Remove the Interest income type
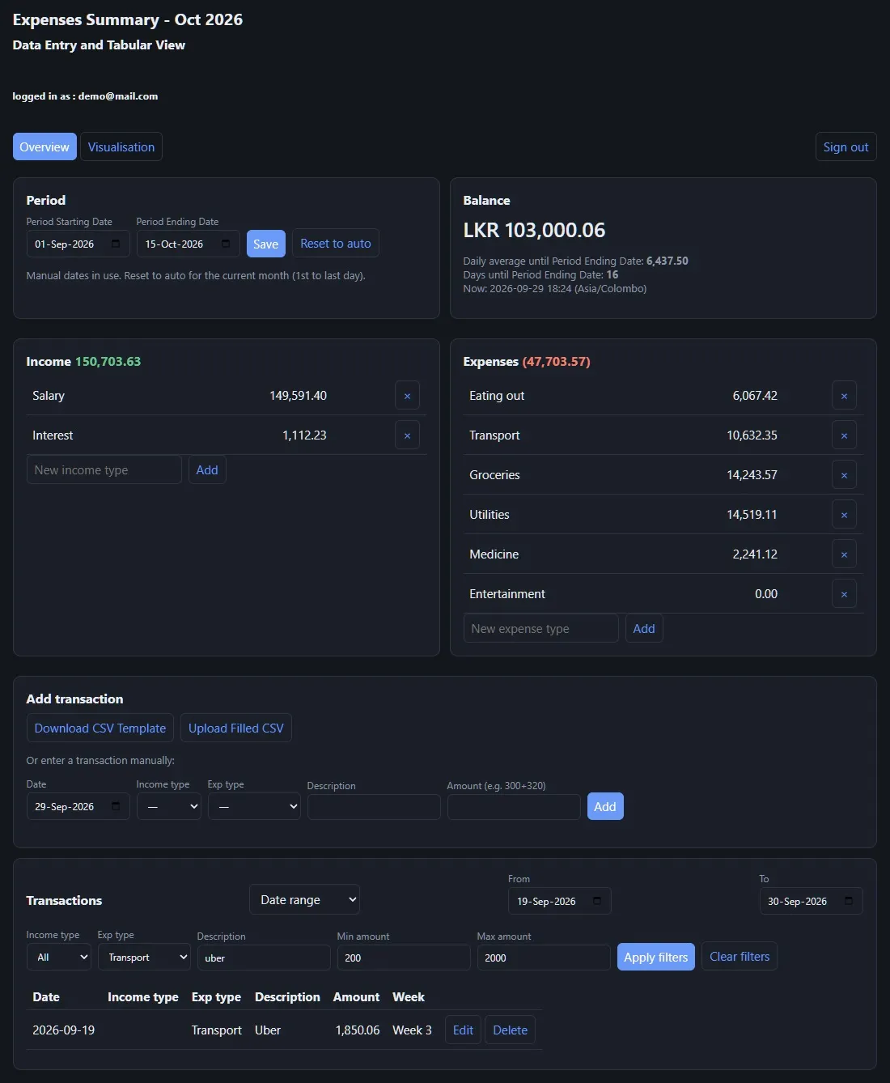 click(407, 435)
